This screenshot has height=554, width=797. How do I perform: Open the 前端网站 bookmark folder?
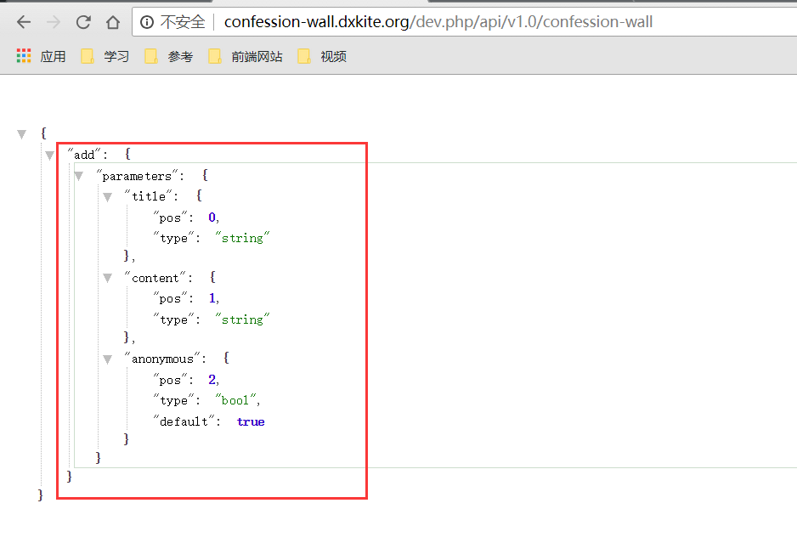(x=246, y=57)
